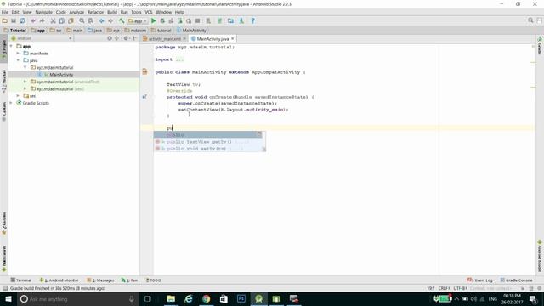Click the Sync Project with Gradle icon
This screenshot has height=306, width=544.
pyautogui.click(x=219, y=20)
